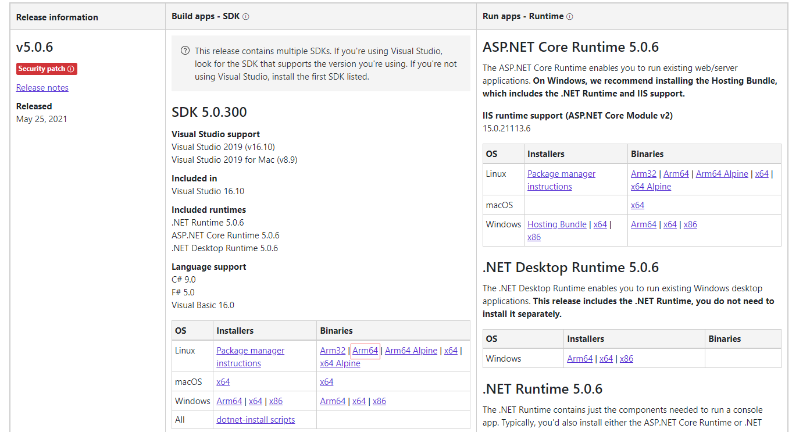
Task: Download SDK 5.0.300 Windows Arm64 installer
Action: pos(229,401)
